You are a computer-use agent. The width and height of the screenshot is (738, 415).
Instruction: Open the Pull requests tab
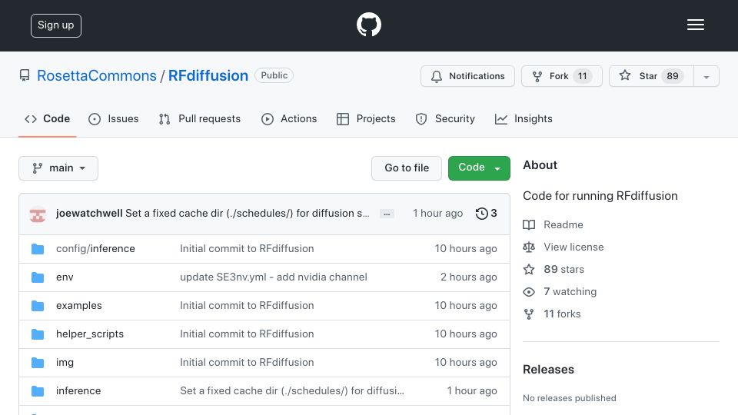click(200, 119)
